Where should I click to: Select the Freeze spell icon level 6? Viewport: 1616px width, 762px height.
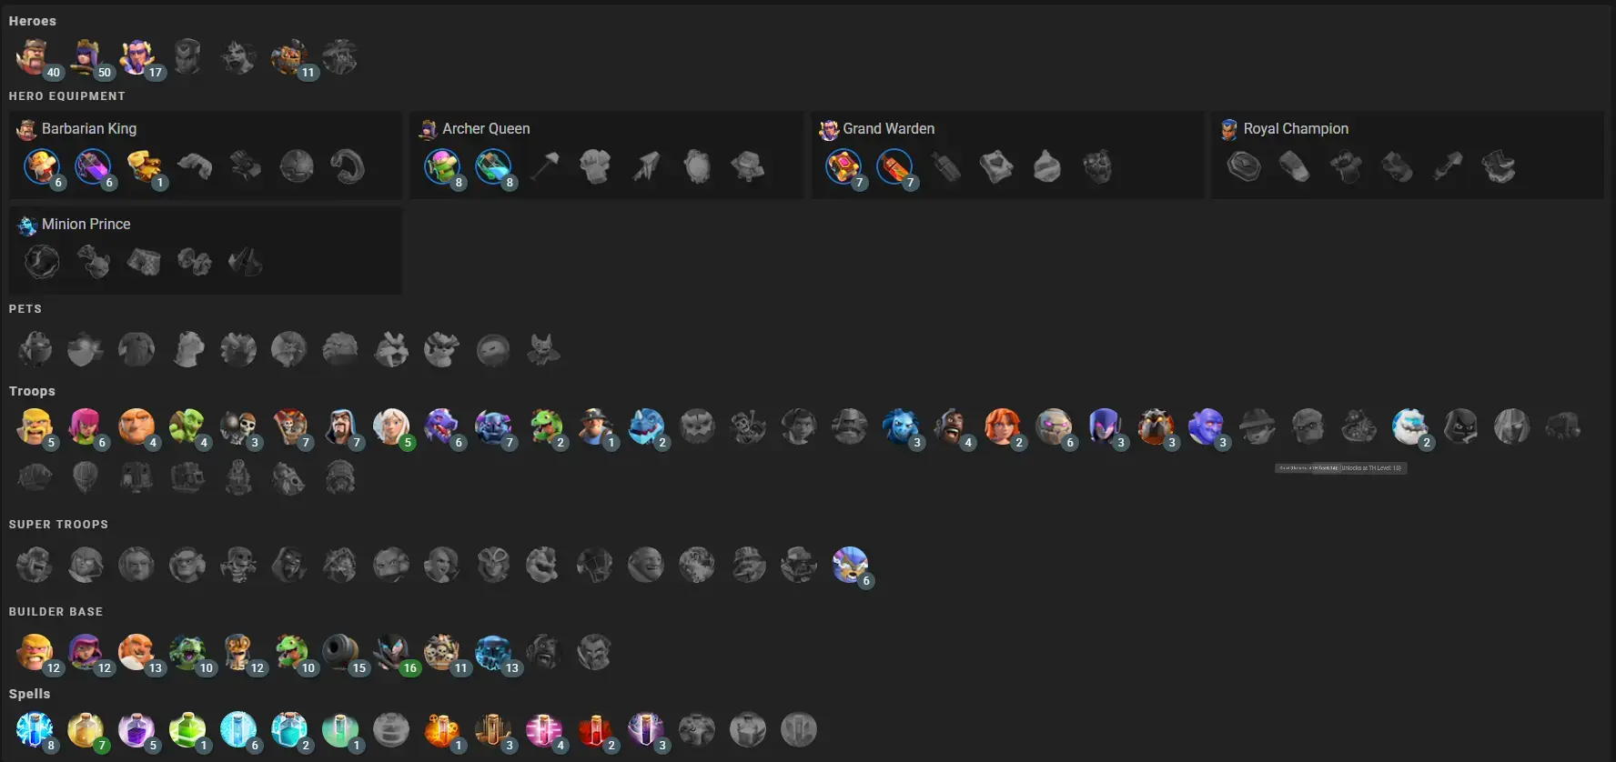click(x=238, y=729)
